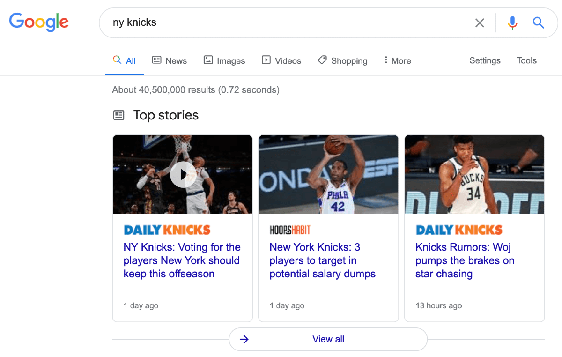Viewport: 562px width, 357px height.
Task: Click Daily Knicks logo on Voting story
Action: point(167,230)
